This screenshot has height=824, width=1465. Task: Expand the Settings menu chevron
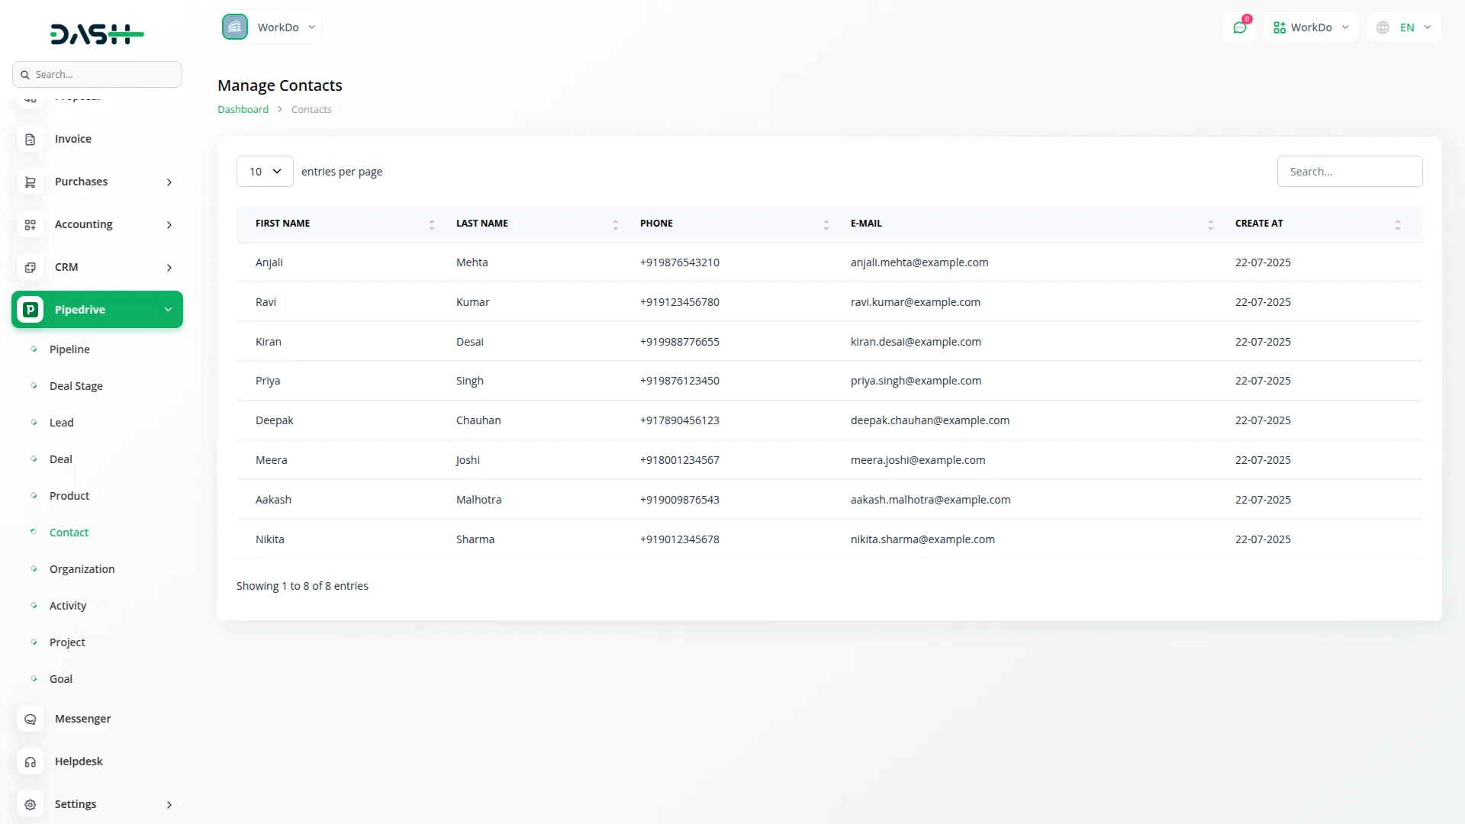[169, 805]
